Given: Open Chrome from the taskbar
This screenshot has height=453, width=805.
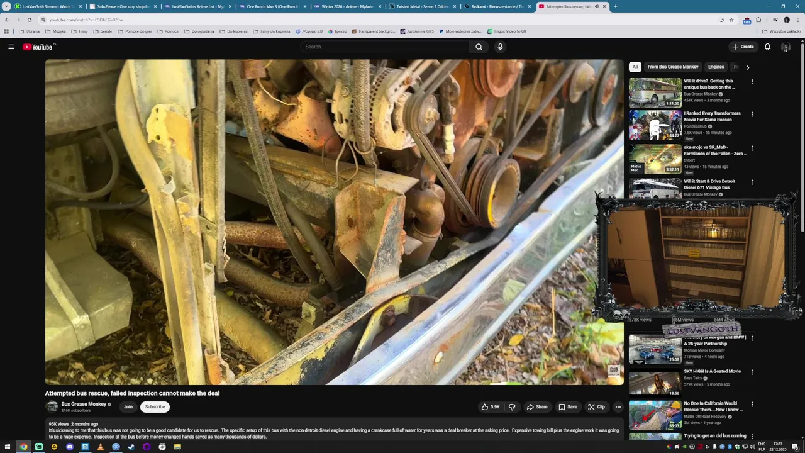Looking at the screenshot, I should pyautogui.click(x=23, y=447).
